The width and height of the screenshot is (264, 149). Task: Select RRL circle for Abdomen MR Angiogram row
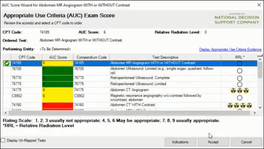[x=240, y=63]
